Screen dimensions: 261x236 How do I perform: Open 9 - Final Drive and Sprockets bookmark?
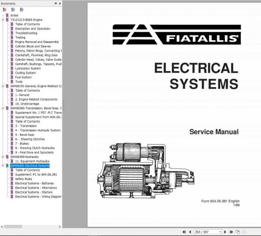(x=34, y=152)
